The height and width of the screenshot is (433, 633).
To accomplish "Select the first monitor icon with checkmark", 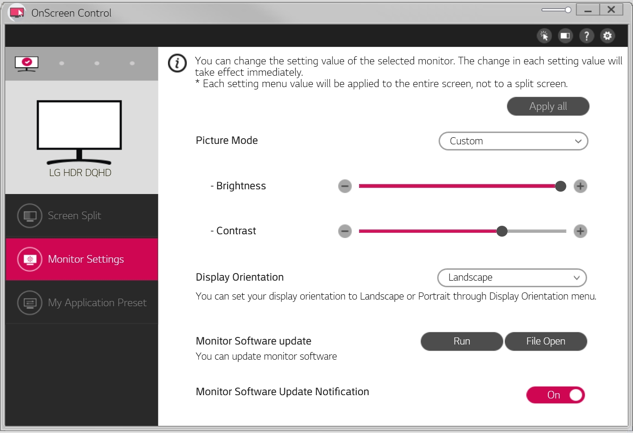I will pyautogui.click(x=26, y=63).
